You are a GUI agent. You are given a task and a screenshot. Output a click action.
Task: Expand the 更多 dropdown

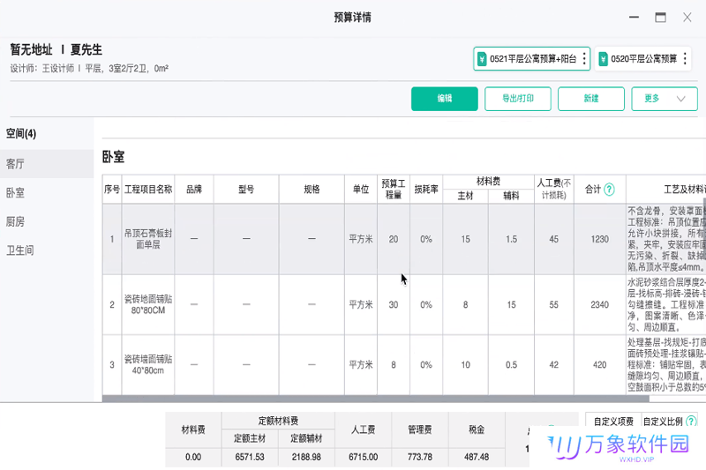(665, 99)
